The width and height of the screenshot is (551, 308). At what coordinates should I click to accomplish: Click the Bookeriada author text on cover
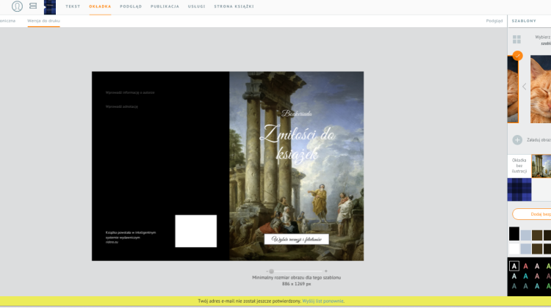(297, 114)
